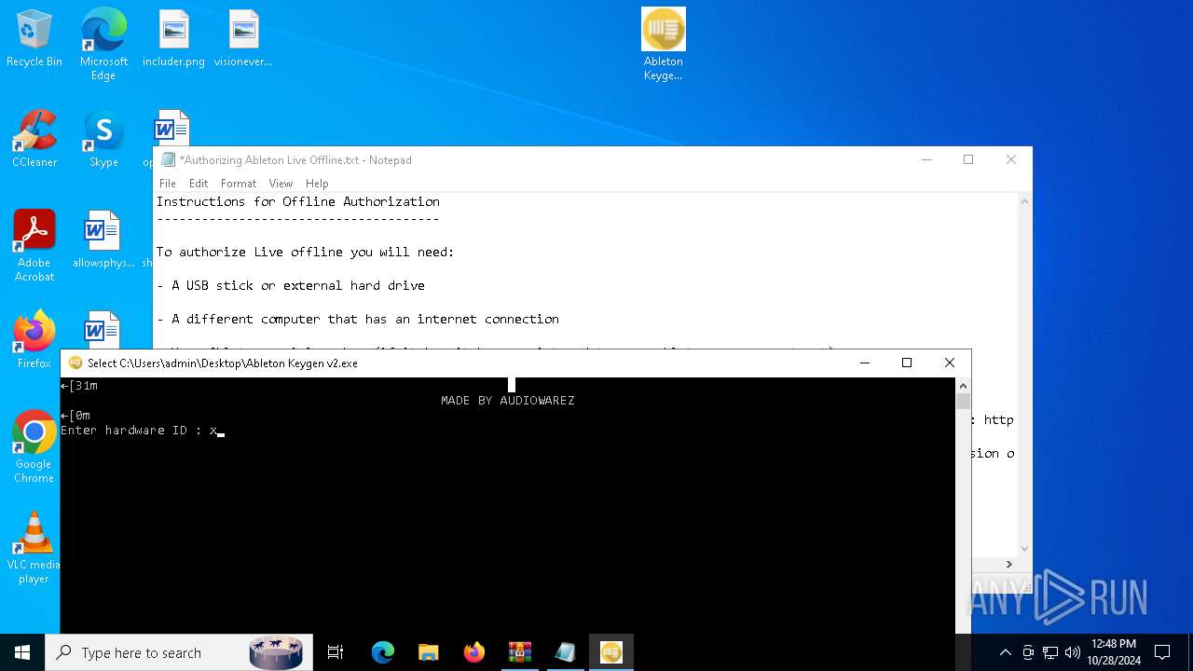The height and width of the screenshot is (671, 1193).
Task: Maximize the Ableton Keygen console window
Action: click(907, 363)
